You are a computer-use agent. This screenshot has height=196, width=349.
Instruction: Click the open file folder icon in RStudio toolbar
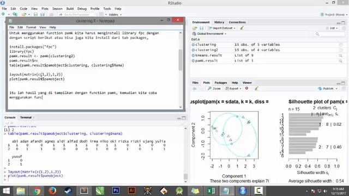24,15
